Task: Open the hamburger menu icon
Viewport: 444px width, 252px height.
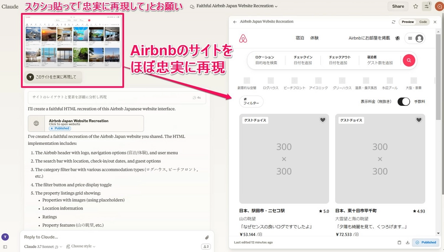Action: (x=410, y=38)
